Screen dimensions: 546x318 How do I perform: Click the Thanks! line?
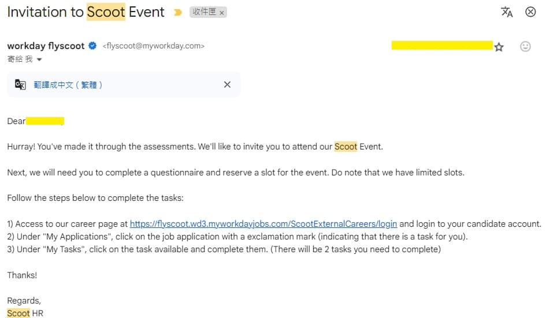point(22,275)
